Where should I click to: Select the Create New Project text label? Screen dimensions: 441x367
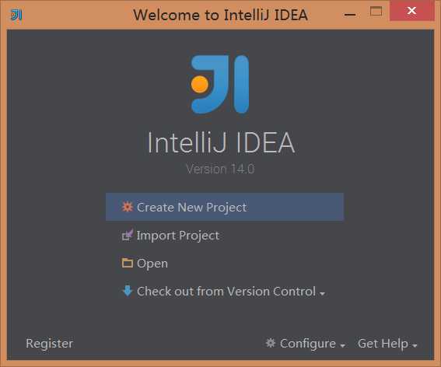(191, 208)
